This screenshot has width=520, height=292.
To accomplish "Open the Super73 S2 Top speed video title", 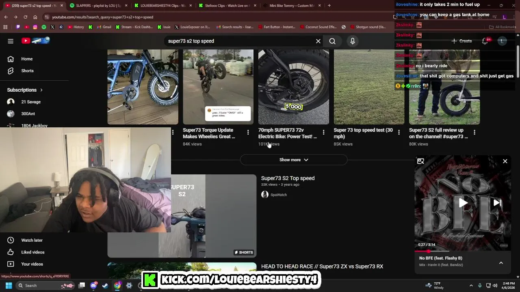I will pyautogui.click(x=288, y=178).
